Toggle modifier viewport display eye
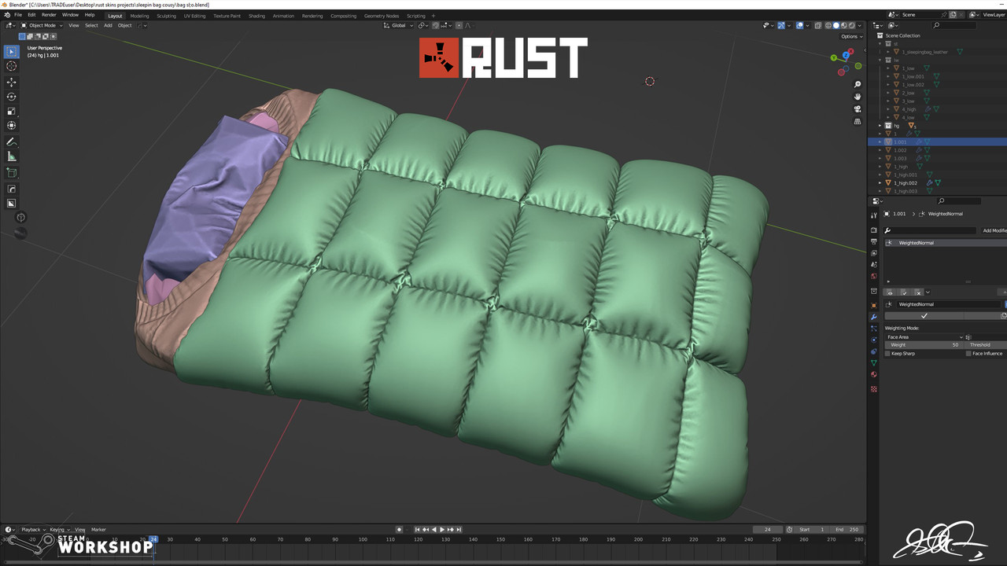The width and height of the screenshot is (1007, 566). (890, 292)
